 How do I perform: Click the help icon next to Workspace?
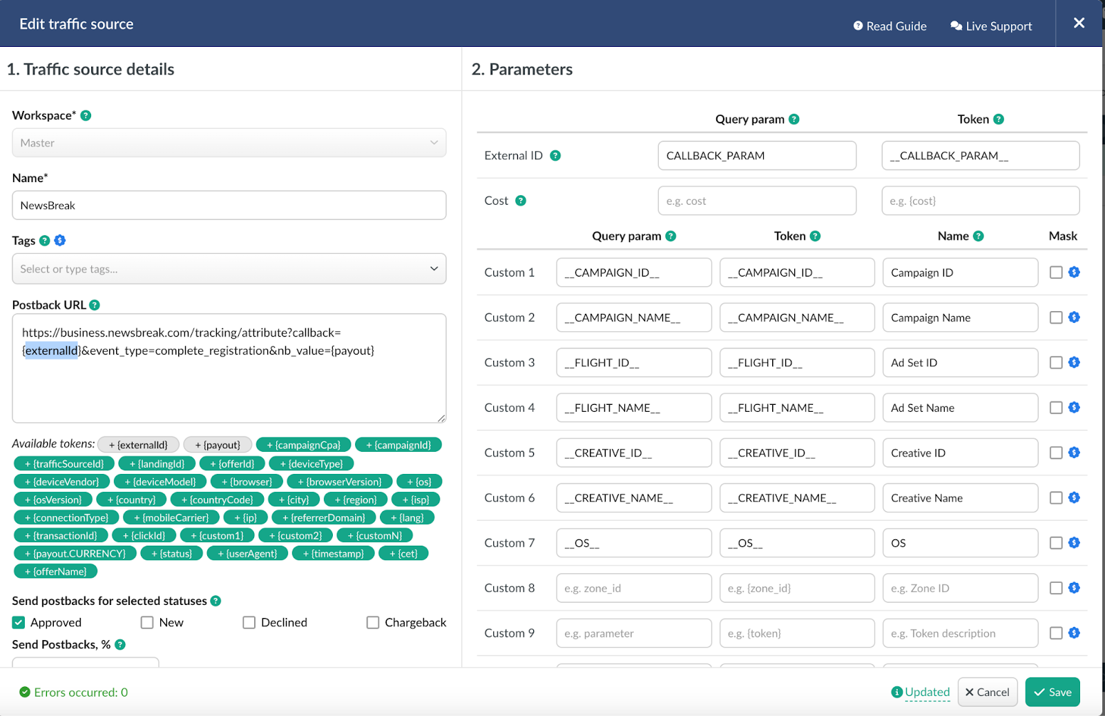click(x=86, y=115)
